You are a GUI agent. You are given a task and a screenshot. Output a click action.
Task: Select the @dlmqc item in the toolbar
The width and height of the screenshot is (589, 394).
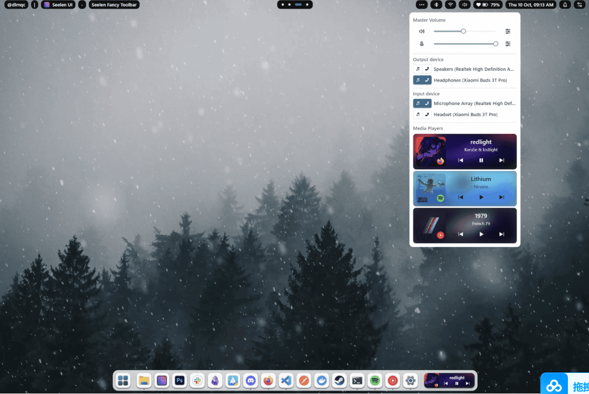pos(16,5)
